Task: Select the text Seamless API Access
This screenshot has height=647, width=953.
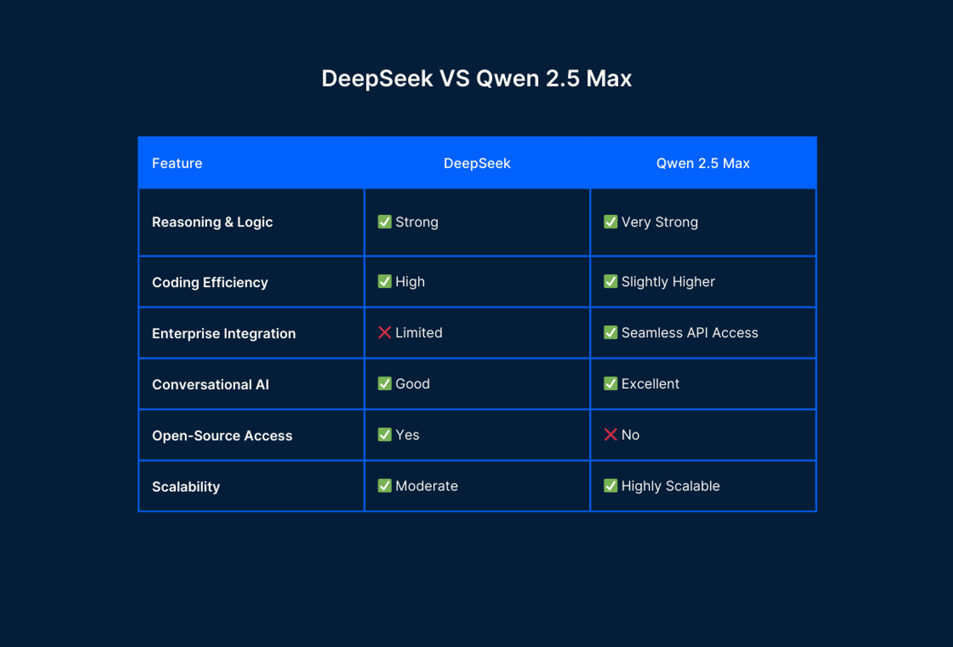Action: click(x=690, y=332)
